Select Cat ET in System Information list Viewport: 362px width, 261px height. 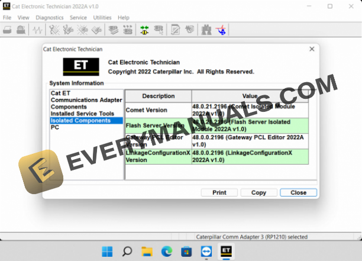pyautogui.click(x=60, y=93)
